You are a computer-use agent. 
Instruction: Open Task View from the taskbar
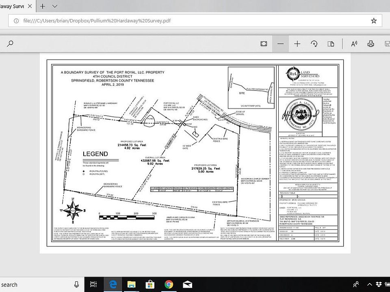(93, 284)
